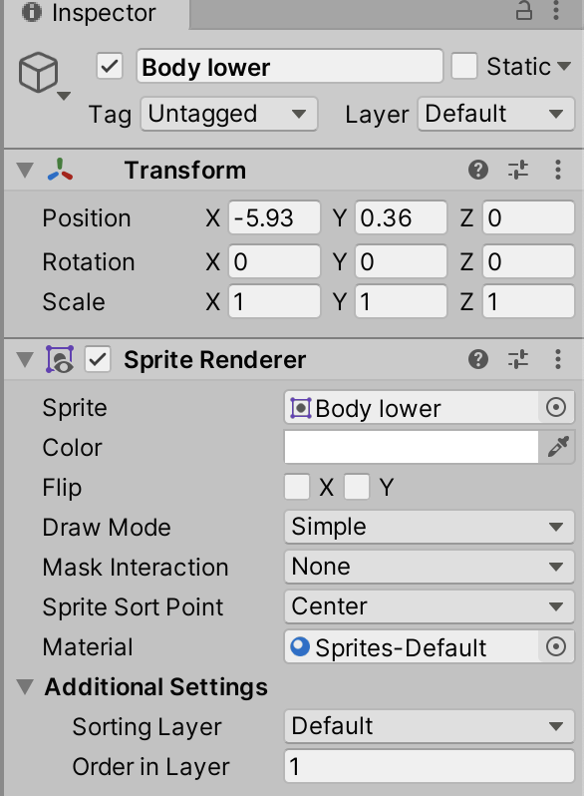Viewport: 584px width, 796px height.
Task: Collapse the Sprite Renderer component foldout
Action: [25, 360]
